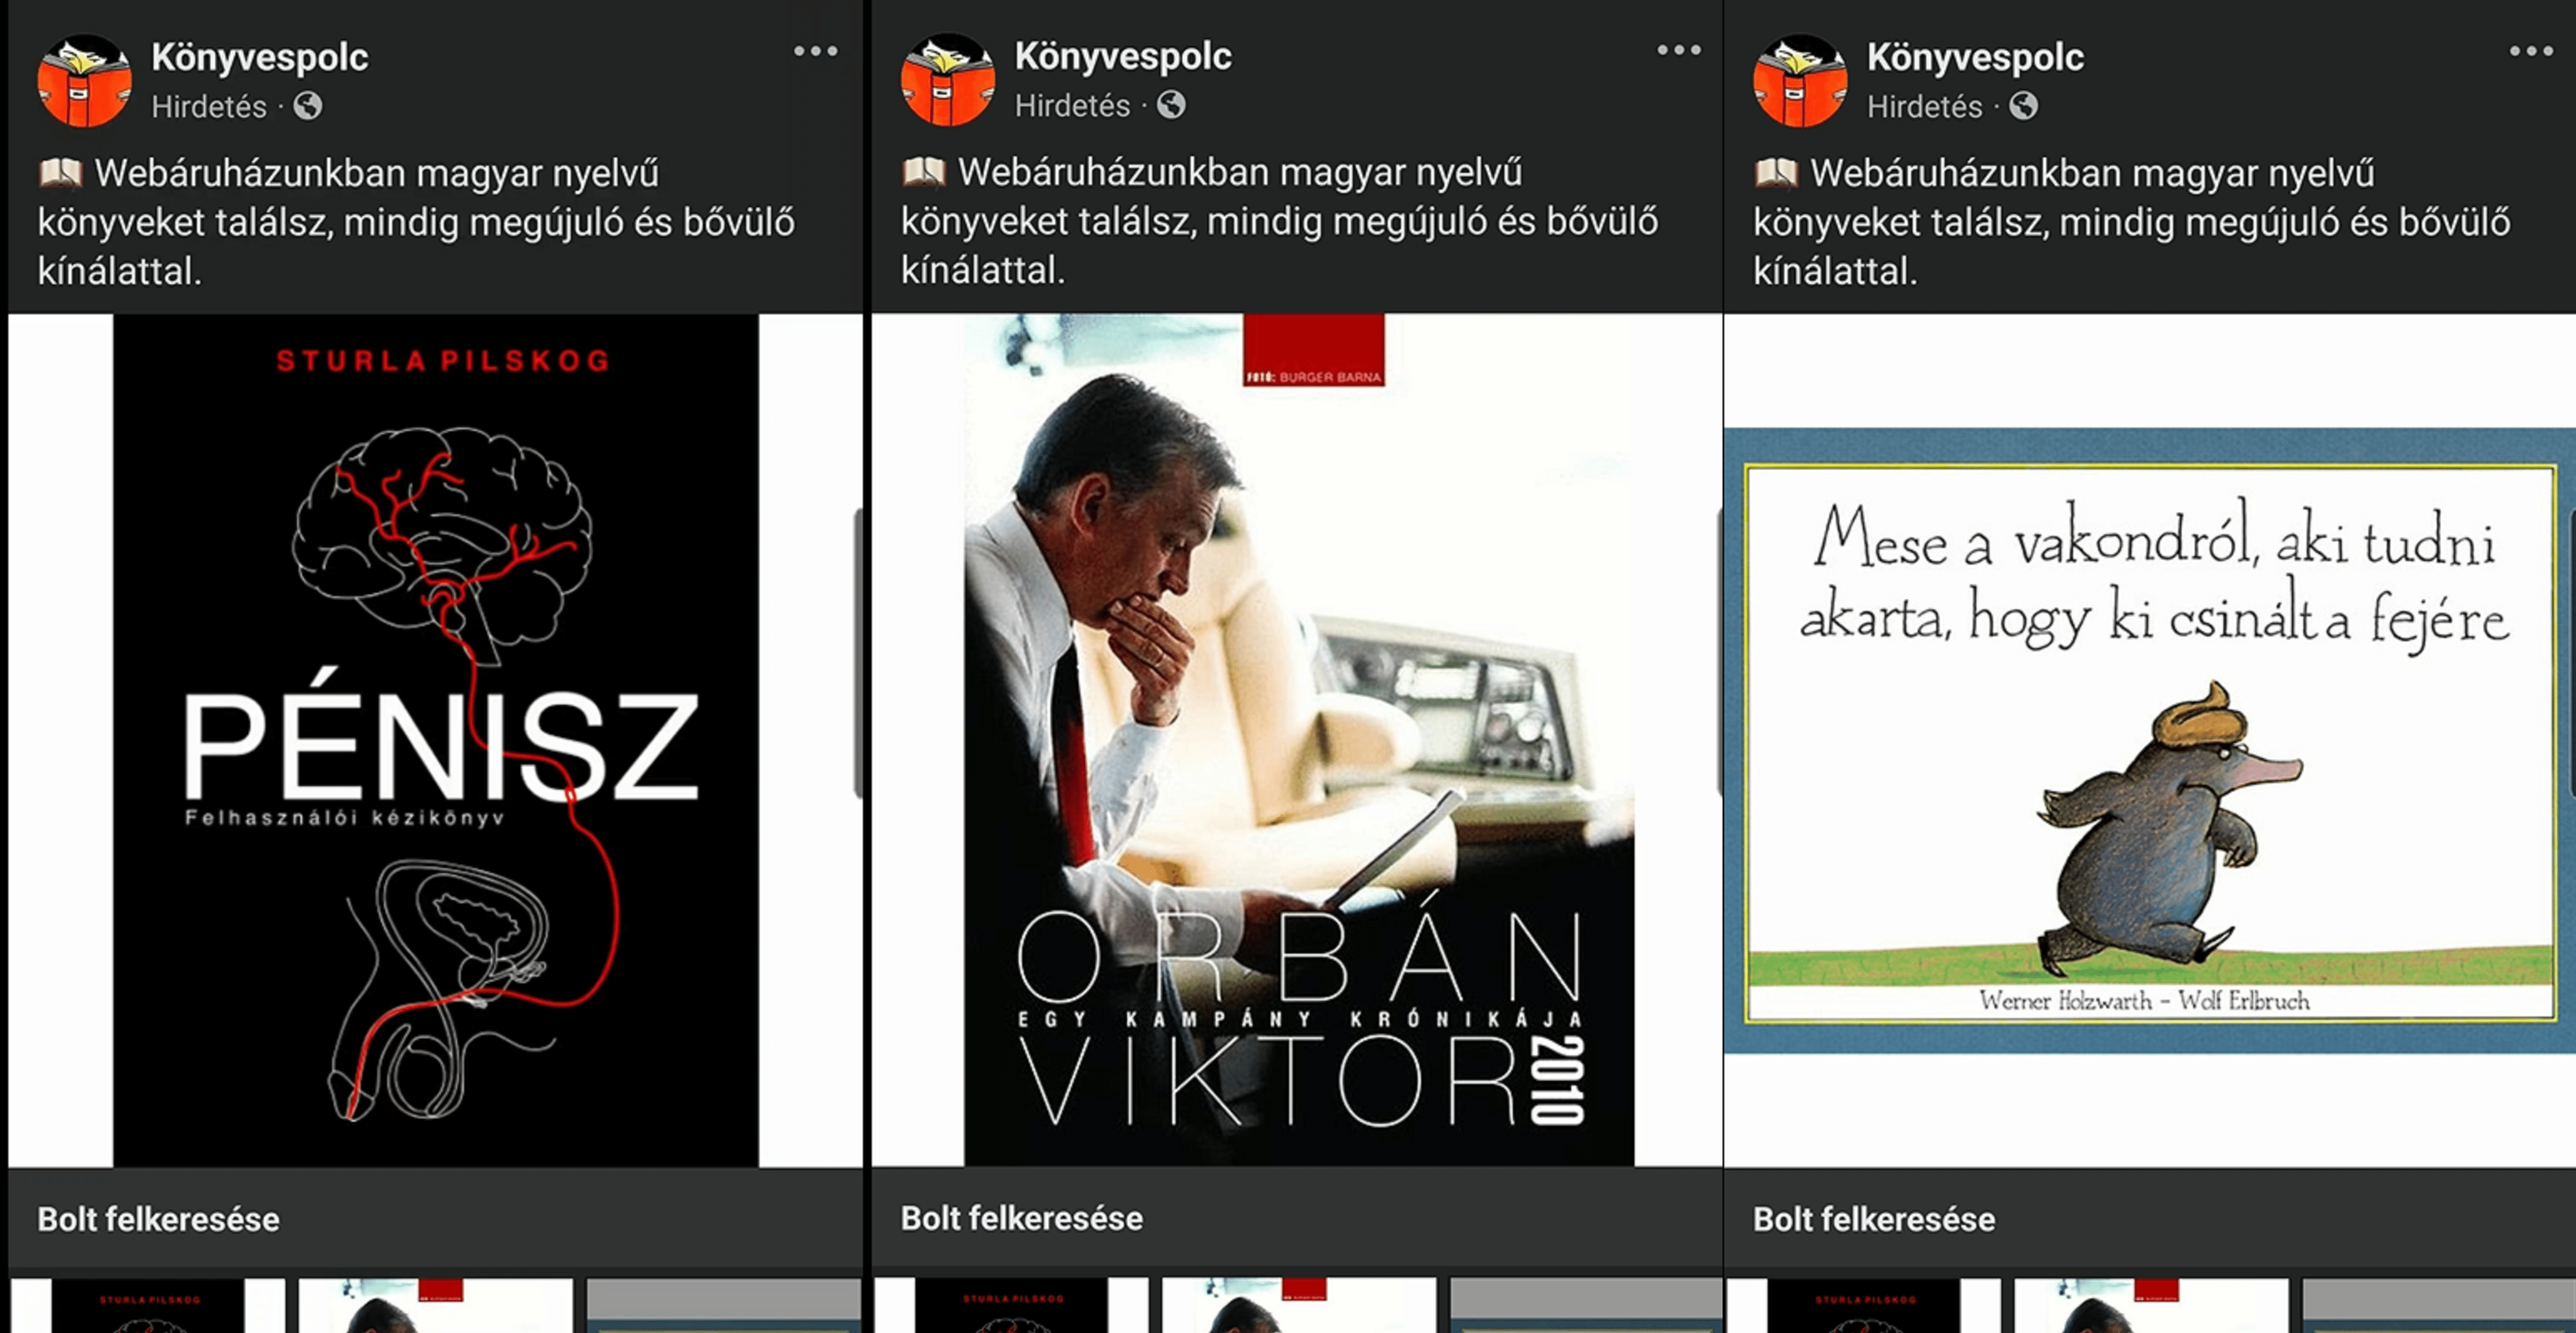
Task: Click Bolt felkeresése under the Pénisz book
Action: point(158,1219)
